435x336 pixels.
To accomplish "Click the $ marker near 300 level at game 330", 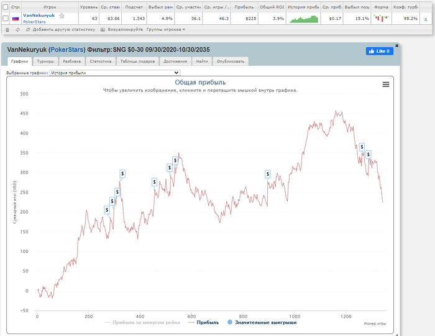I will (x=122, y=173).
